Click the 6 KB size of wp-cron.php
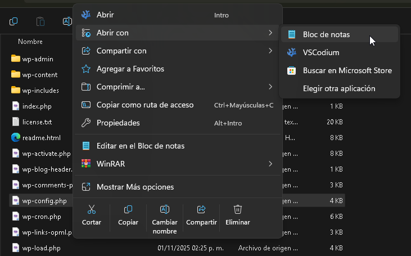The height and width of the screenshot is (256, 411). (336, 217)
